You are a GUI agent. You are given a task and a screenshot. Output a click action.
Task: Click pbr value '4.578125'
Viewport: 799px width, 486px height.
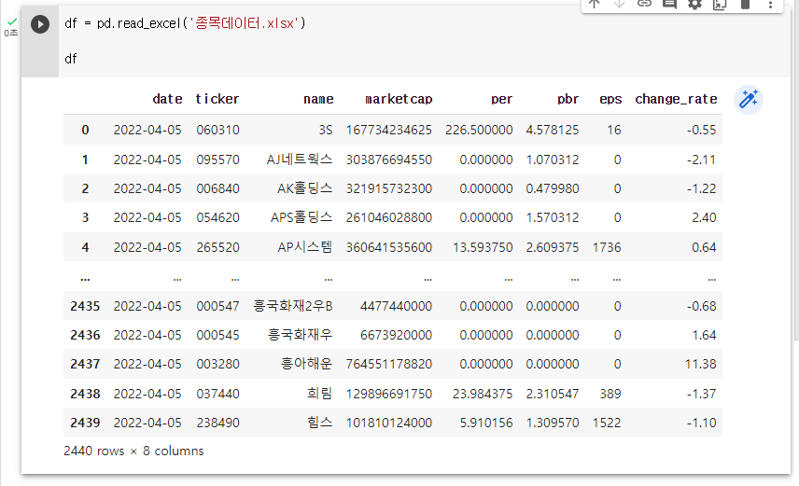coord(553,130)
